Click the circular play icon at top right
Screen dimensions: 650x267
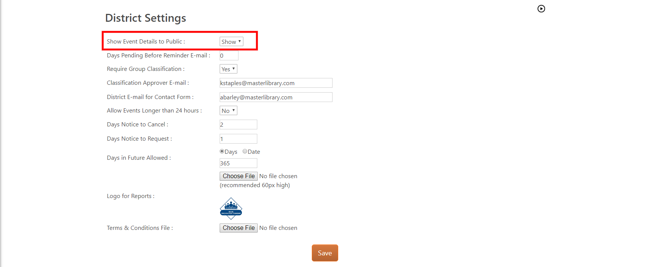click(541, 9)
